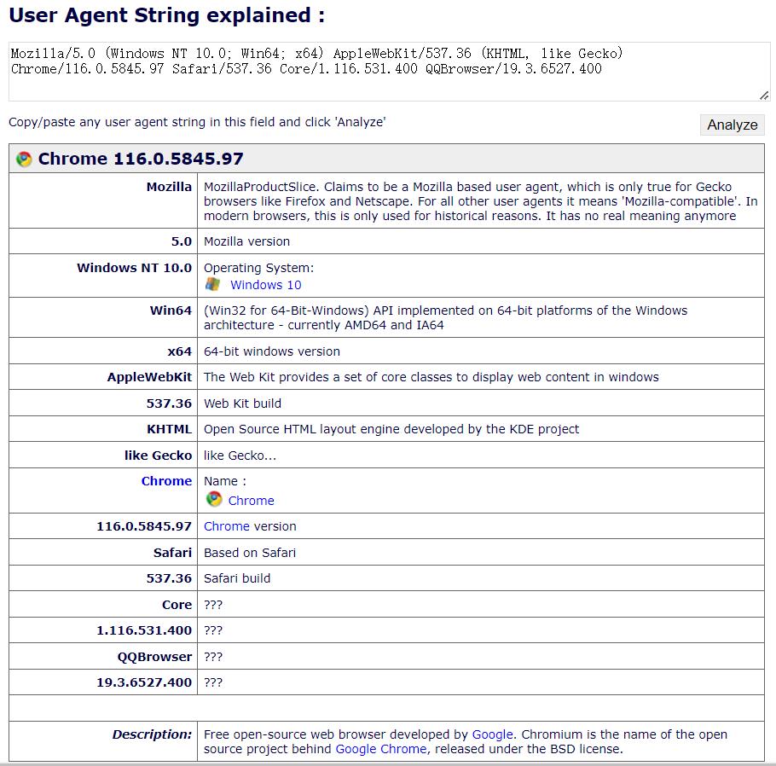Click the 'like Gecko...' description text
The image size is (776, 766).
click(x=240, y=455)
